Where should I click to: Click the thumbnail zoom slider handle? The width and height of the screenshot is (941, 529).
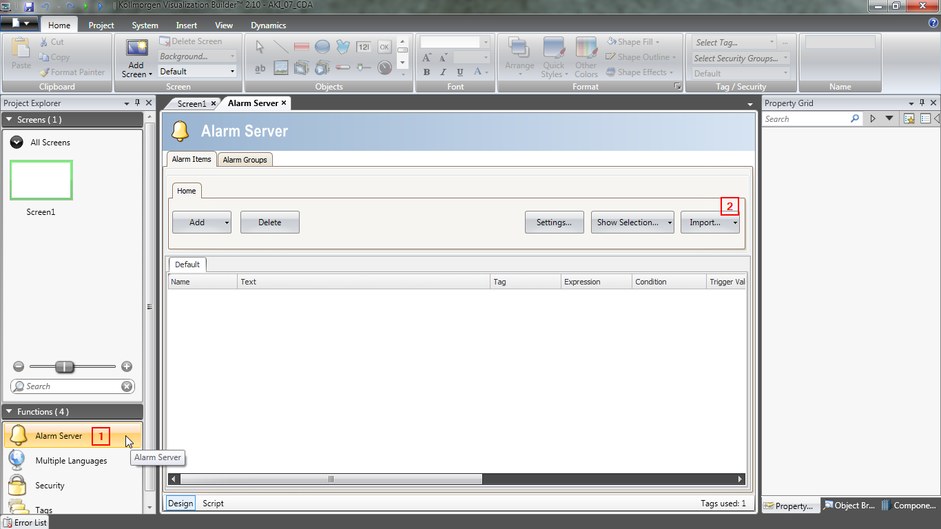64,366
